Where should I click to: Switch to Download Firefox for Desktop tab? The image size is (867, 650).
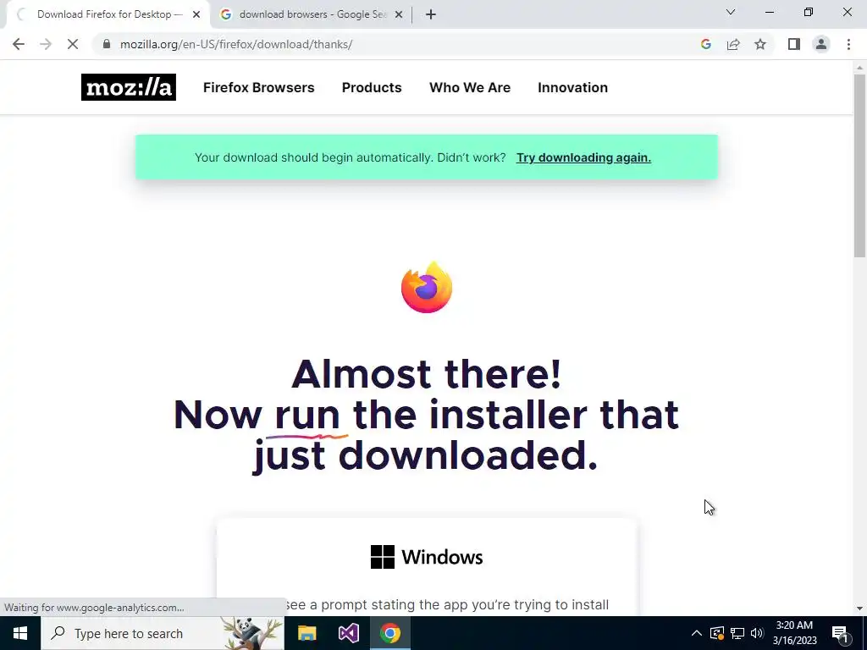(108, 14)
